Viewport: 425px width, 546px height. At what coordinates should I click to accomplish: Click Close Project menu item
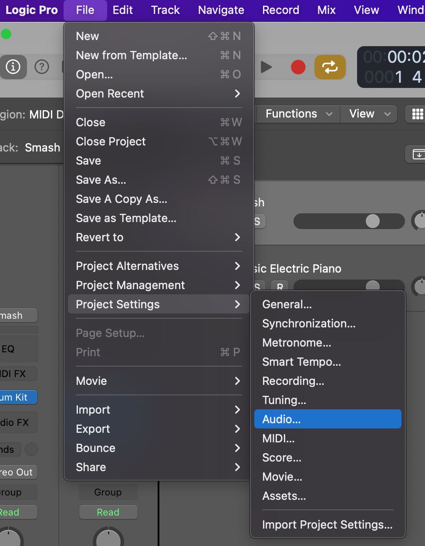point(159,141)
